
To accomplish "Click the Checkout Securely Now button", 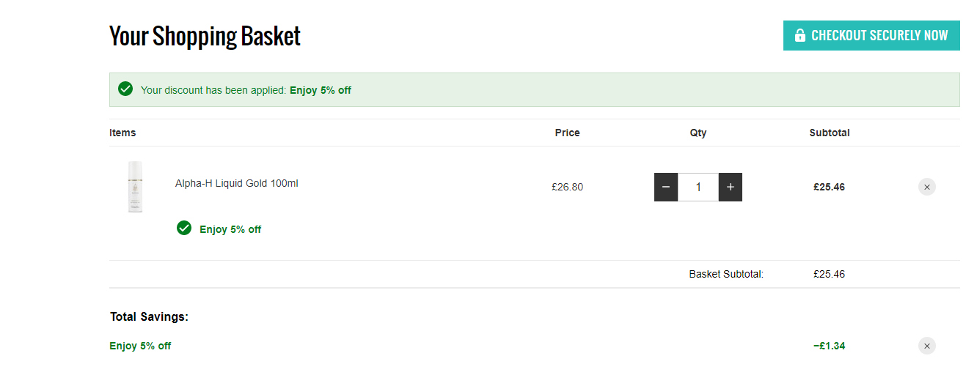I will point(871,35).
